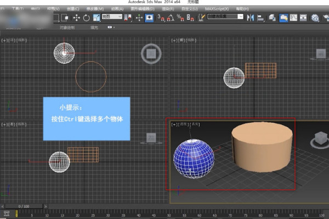Select the blue sphere in perspective view
Viewport: 329px width, 219px height.
(194, 159)
